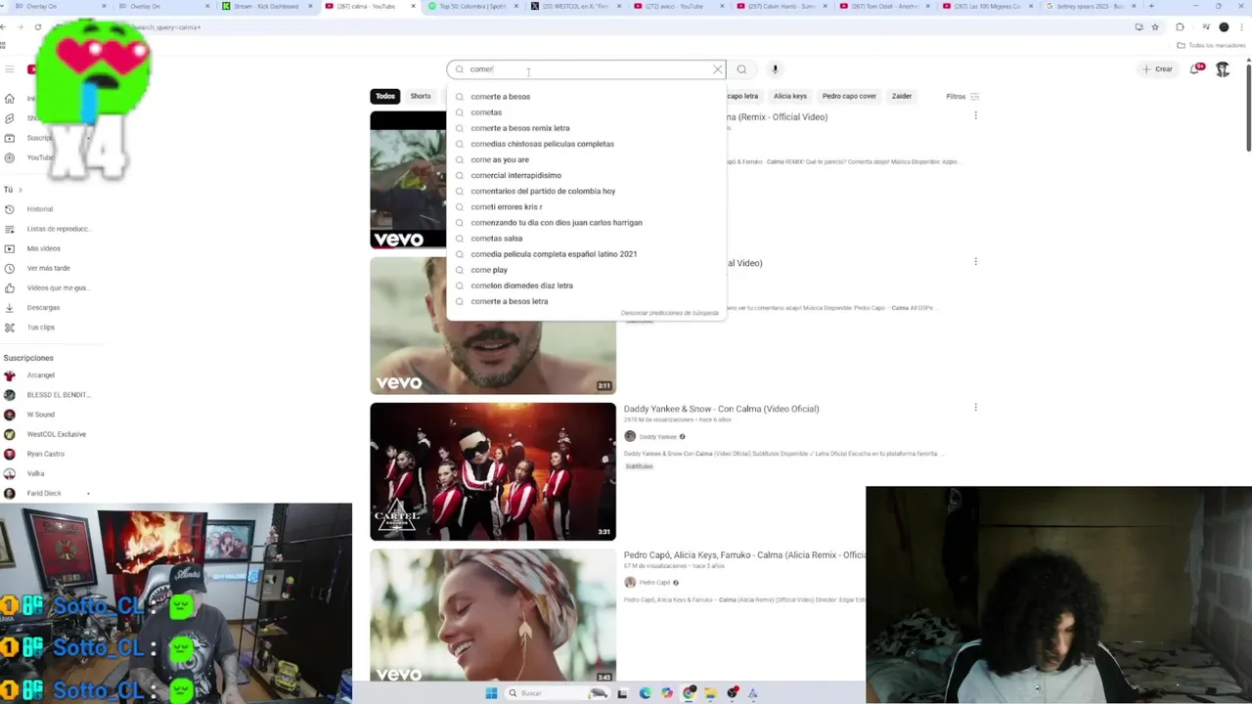Select the "Todos" filter chip
The width and height of the screenshot is (1252, 704).
pos(385,96)
